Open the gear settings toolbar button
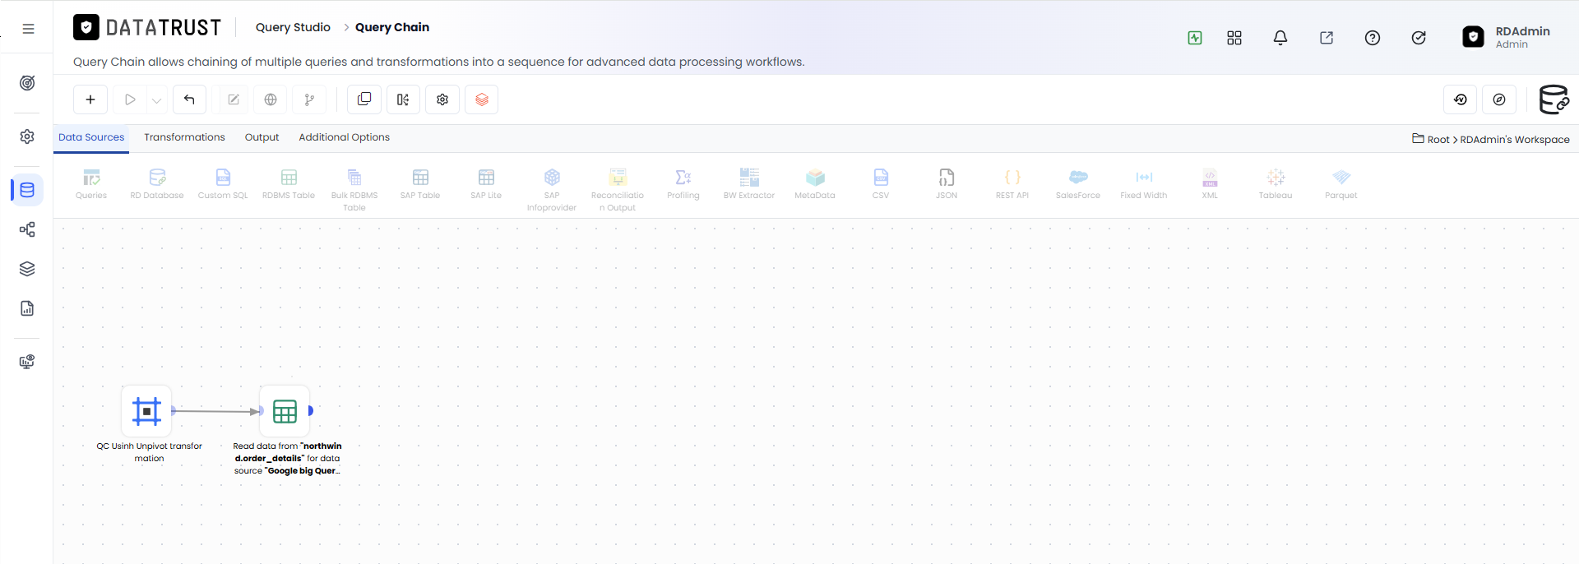 [x=442, y=99]
